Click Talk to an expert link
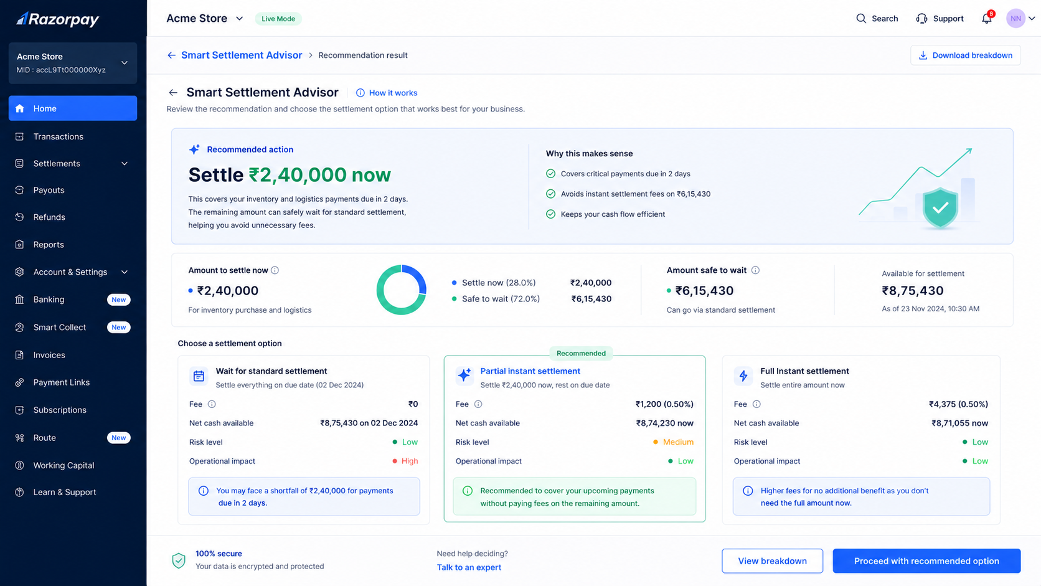Screen dimensions: 1041x586 [469, 567]
